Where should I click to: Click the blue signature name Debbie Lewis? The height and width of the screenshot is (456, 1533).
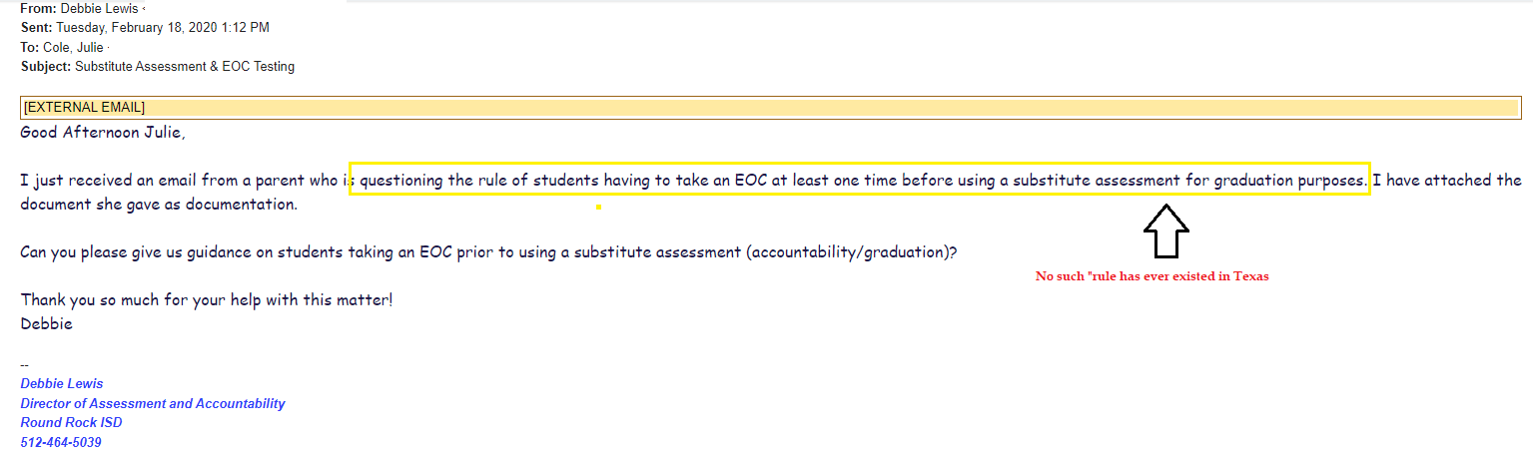[62, 384]
